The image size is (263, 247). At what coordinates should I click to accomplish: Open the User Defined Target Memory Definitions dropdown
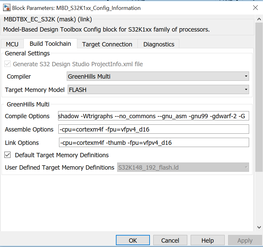tap(246, 167)
